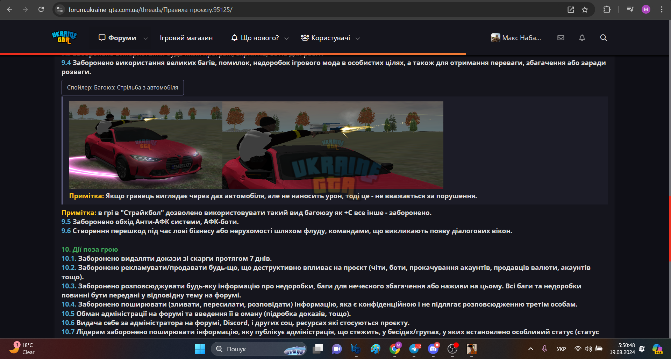Open the second close-up shooting screenshot
Screen dimensions: 671x359
coord(333,145)
